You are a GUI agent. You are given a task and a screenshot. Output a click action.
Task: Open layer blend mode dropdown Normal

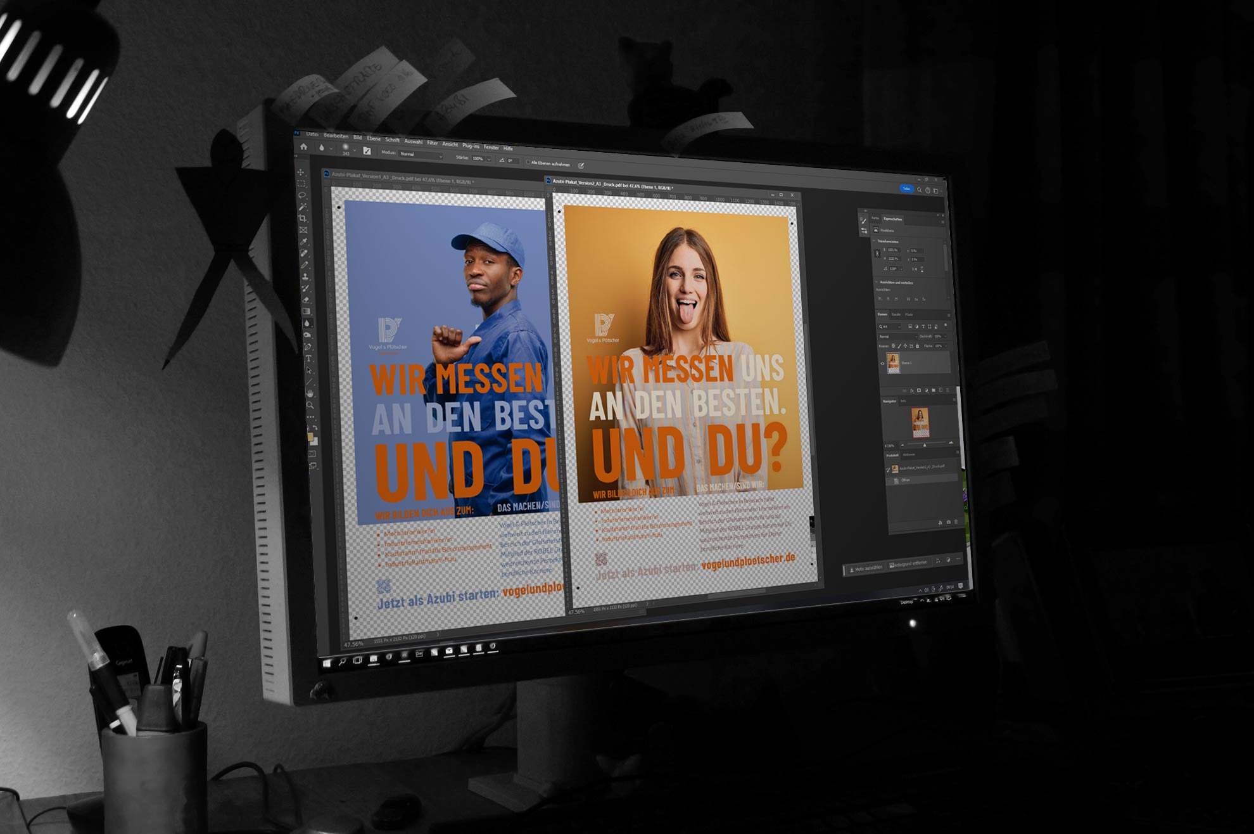click(x=897, y=337)
